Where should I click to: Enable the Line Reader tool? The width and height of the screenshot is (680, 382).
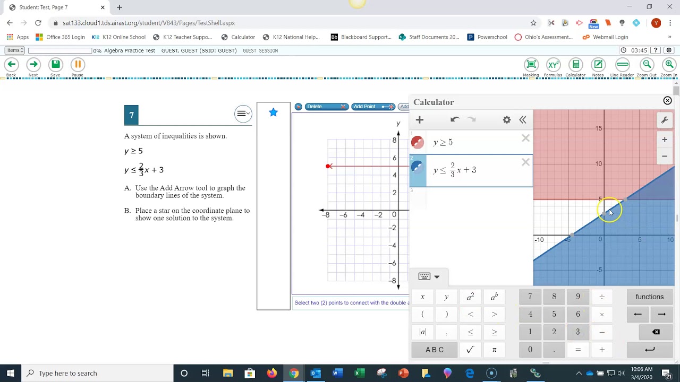click(622, 65)
